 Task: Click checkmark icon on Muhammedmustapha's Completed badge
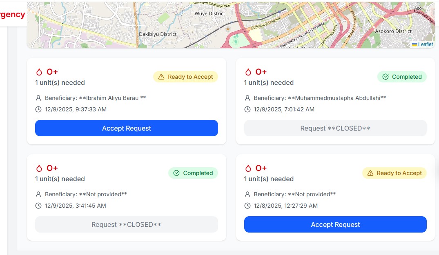point(385,77)
